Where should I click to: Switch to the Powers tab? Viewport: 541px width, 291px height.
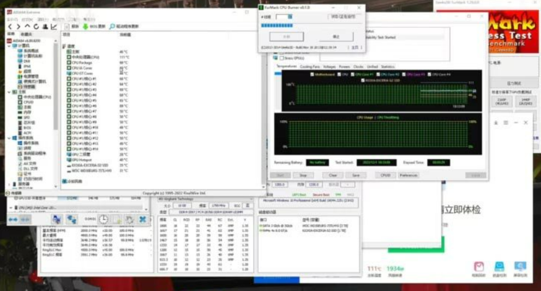(344, 66)
